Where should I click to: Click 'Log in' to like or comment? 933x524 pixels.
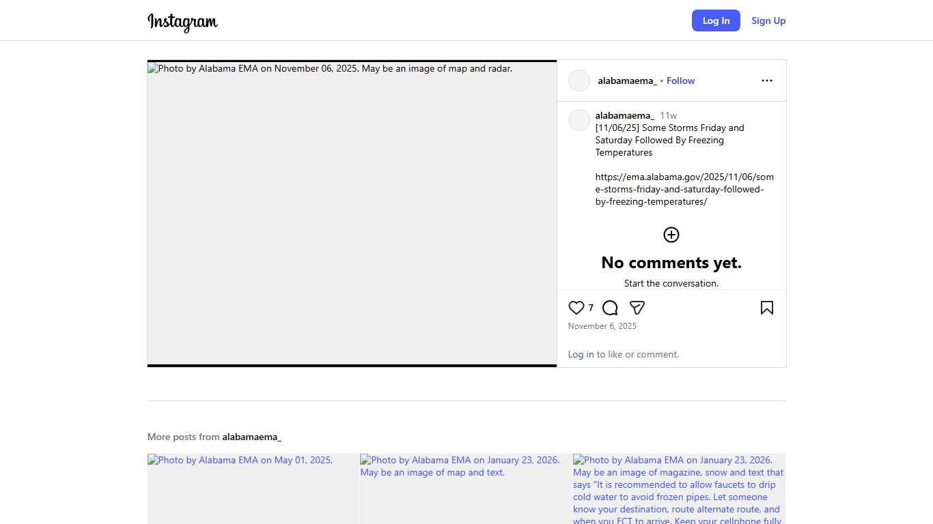(581, 354)
